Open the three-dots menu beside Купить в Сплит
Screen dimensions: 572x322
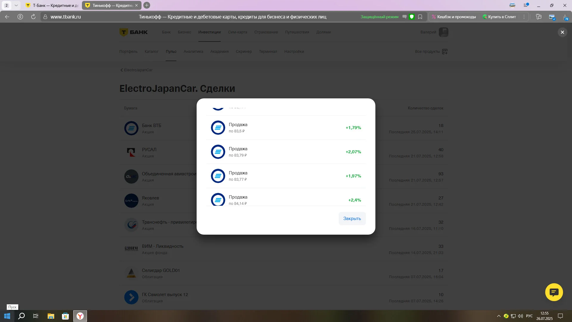524,17
